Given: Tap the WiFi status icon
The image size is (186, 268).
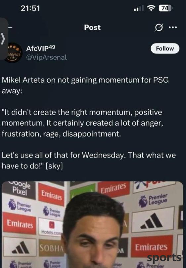Looking at the screenshot, I should tap(151, 8).
